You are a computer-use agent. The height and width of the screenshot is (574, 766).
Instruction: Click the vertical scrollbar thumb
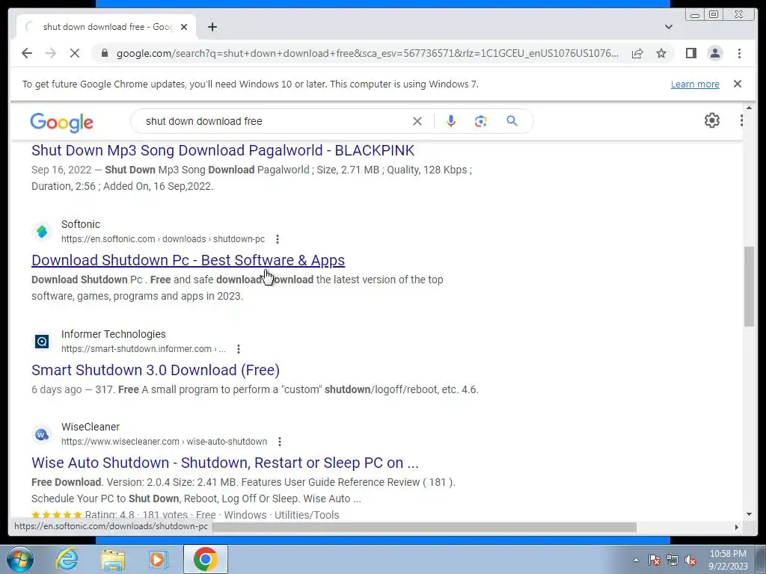coord(749,286)
